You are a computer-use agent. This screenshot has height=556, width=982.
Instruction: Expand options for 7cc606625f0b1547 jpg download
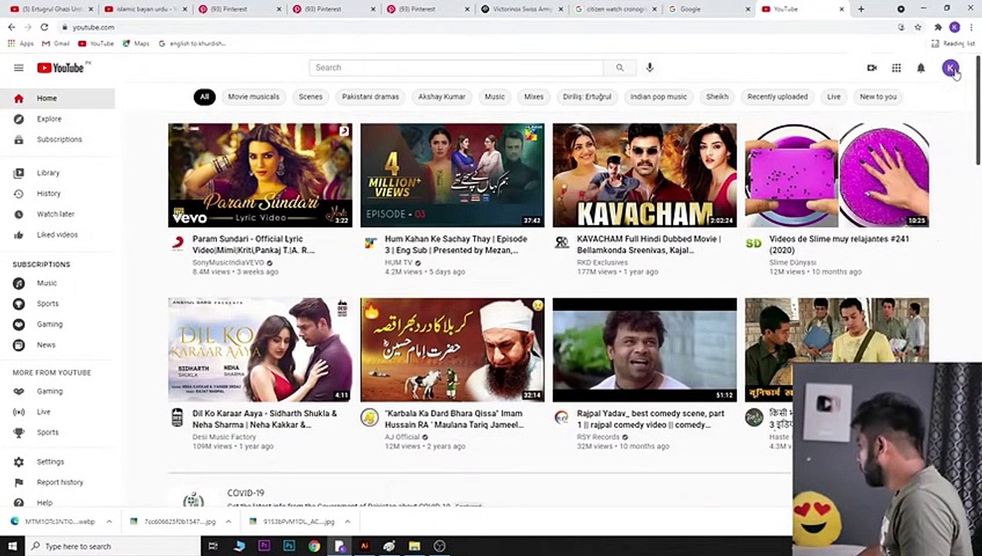pos(229,522)
